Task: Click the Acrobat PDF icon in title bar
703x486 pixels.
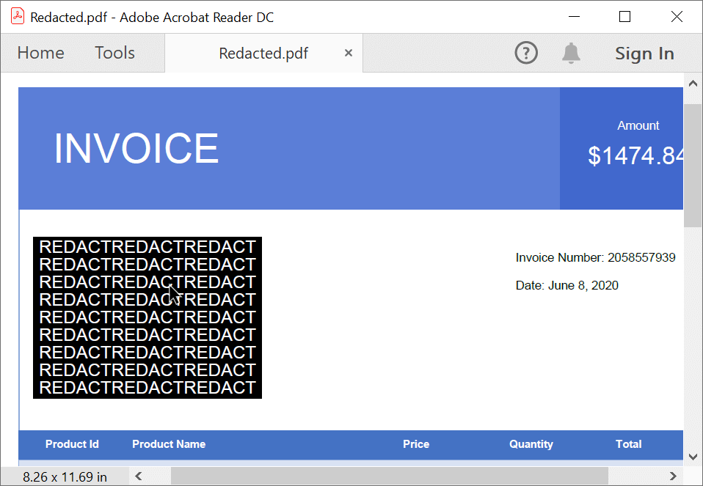Action: (17, 17)
